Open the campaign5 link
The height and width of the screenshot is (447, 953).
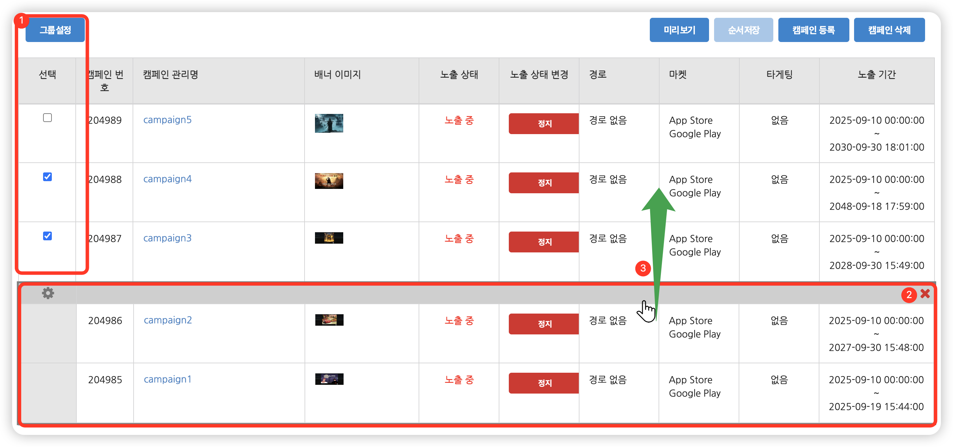click(x=167, y=120)
